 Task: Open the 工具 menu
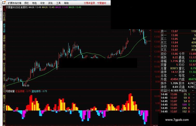pyautogui.click(x=58, y=3)
